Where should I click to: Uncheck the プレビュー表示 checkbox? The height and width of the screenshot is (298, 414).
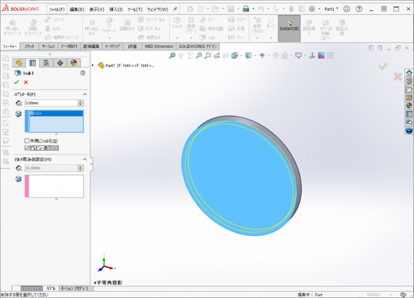click(x=27, y=148)
